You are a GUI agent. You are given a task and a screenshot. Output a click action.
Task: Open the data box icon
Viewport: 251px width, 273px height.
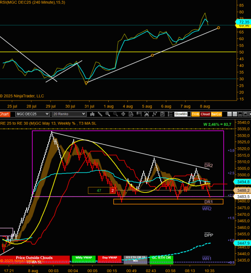point(131,114)
